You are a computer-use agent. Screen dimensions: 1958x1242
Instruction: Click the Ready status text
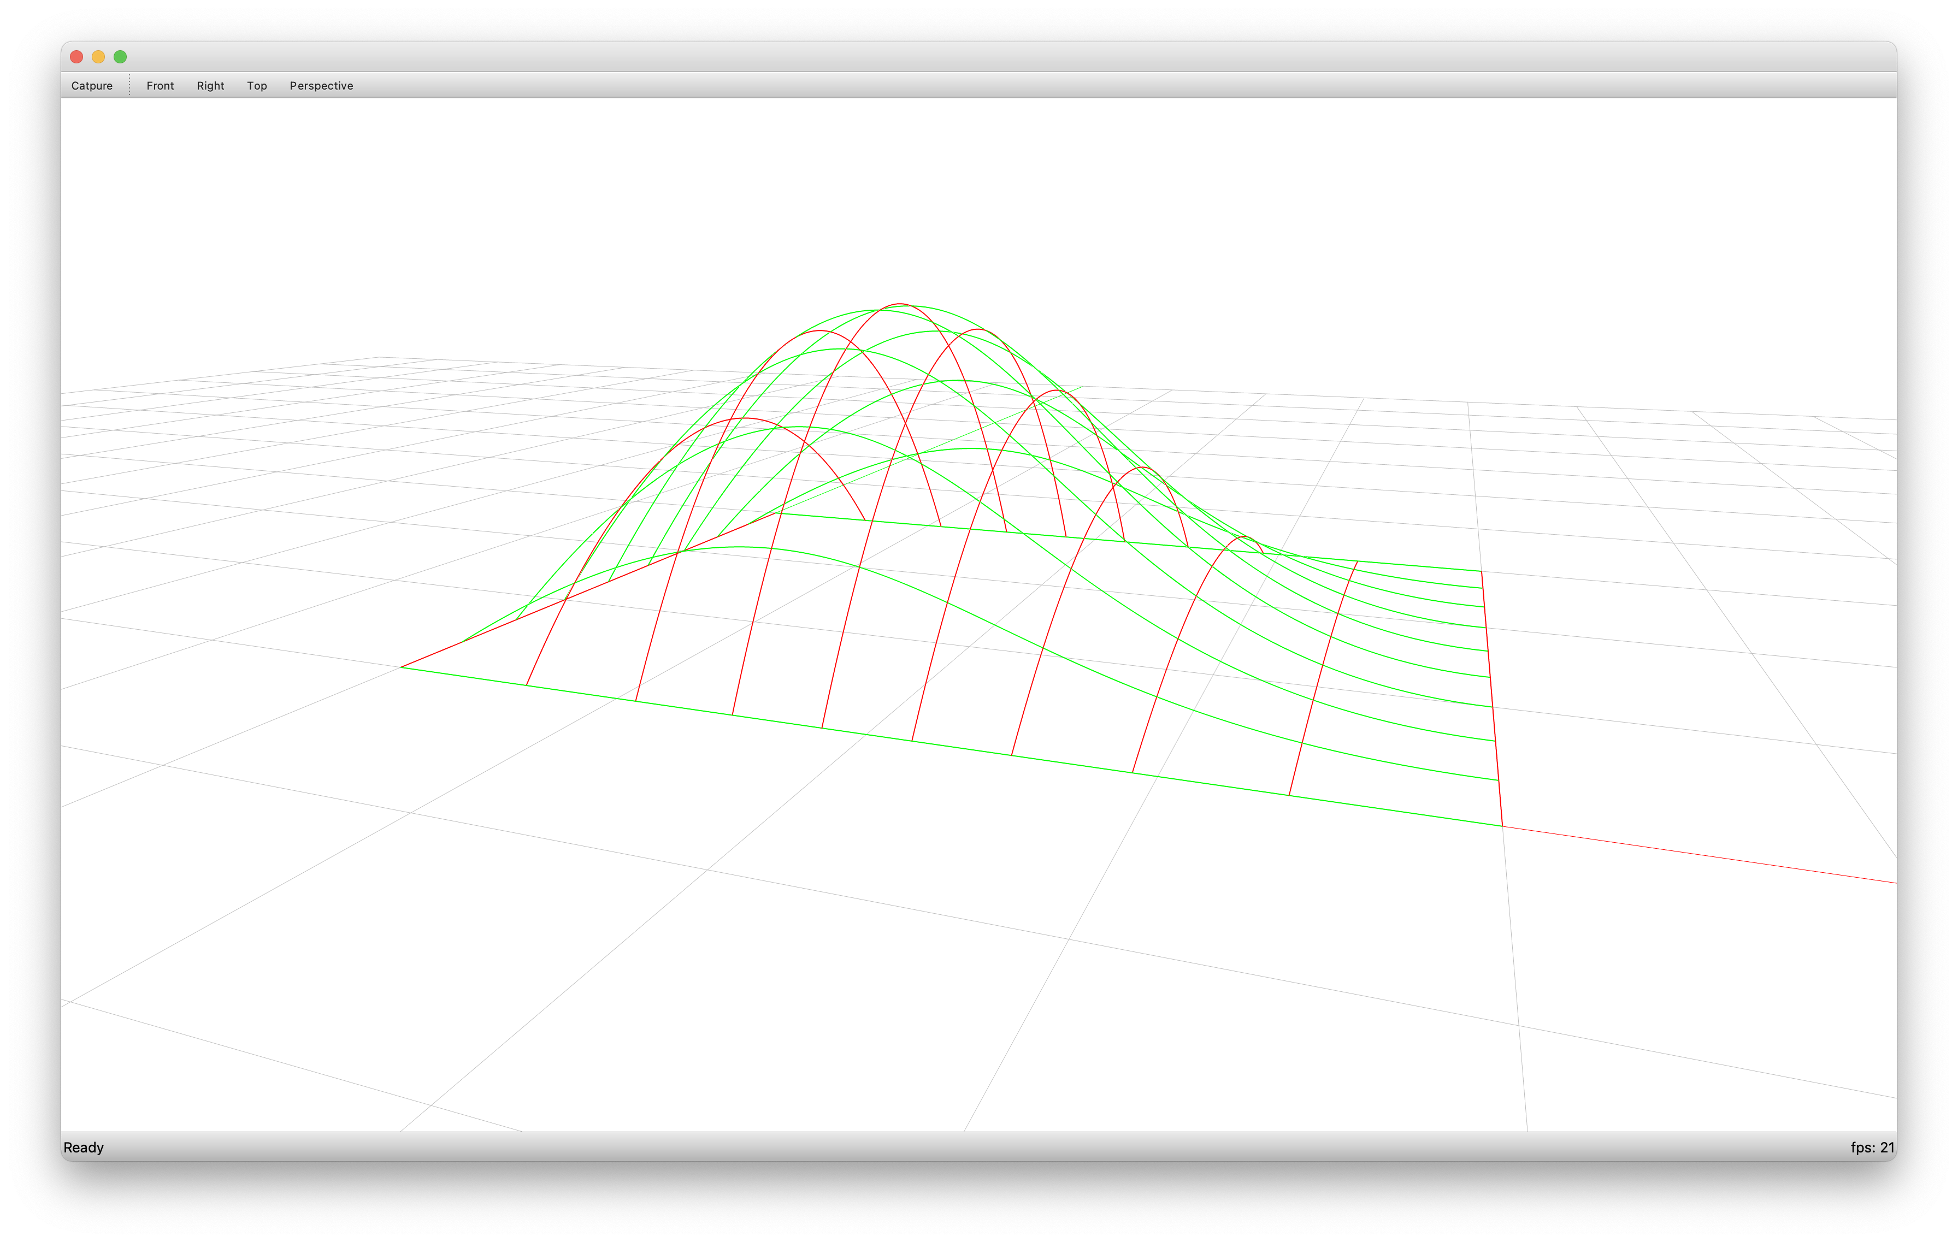click(84, 1147)
